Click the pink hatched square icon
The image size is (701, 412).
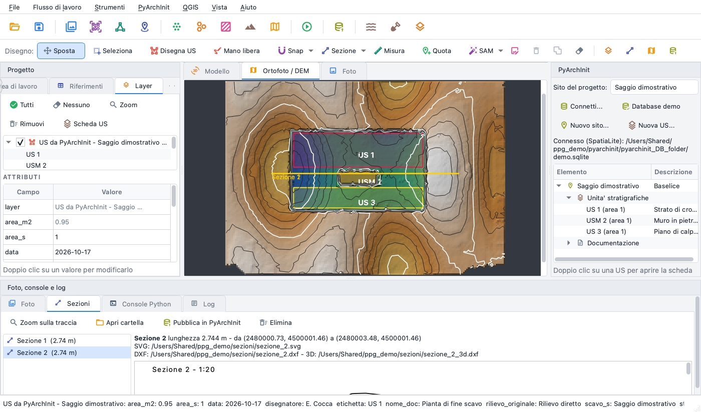[226, 27]
